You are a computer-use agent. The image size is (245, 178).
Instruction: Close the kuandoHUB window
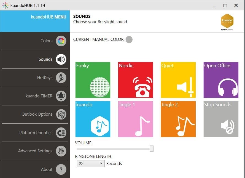pos(236,6)
